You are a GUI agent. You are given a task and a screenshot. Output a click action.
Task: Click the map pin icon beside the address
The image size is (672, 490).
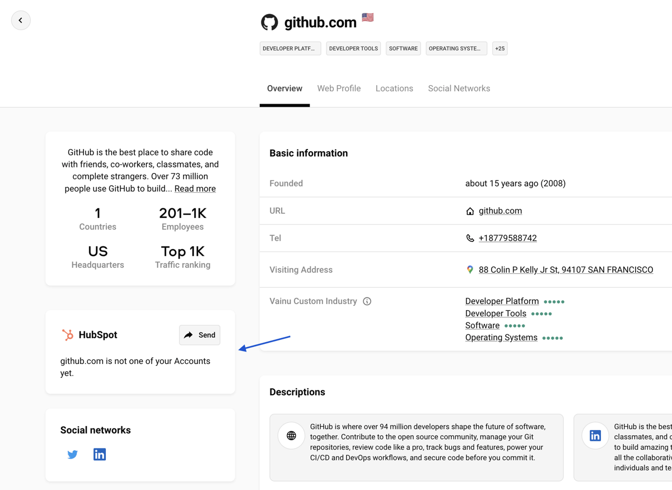[x=470, y=270]
